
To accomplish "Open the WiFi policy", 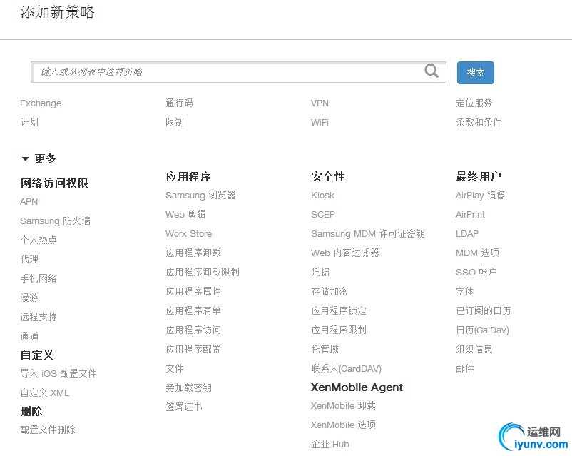I will pos(320,122).
